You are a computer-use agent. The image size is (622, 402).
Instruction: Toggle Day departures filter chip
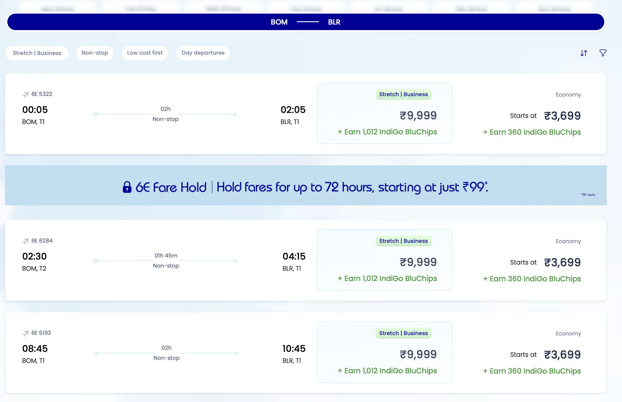203,53
